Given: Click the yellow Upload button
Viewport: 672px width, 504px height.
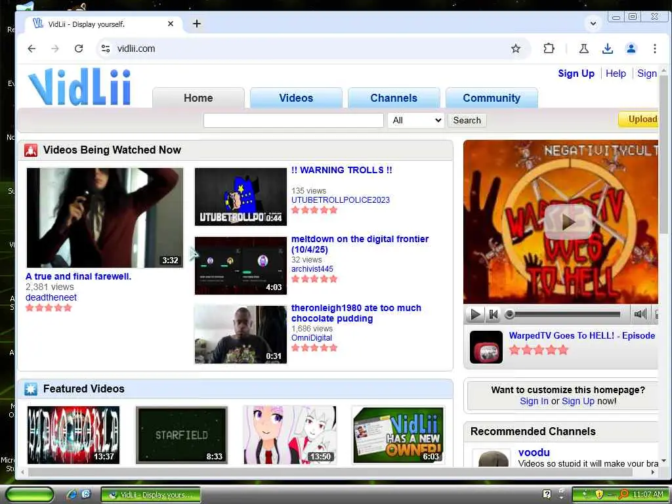Looking at the screenshot, I should [x=639, y=119].
